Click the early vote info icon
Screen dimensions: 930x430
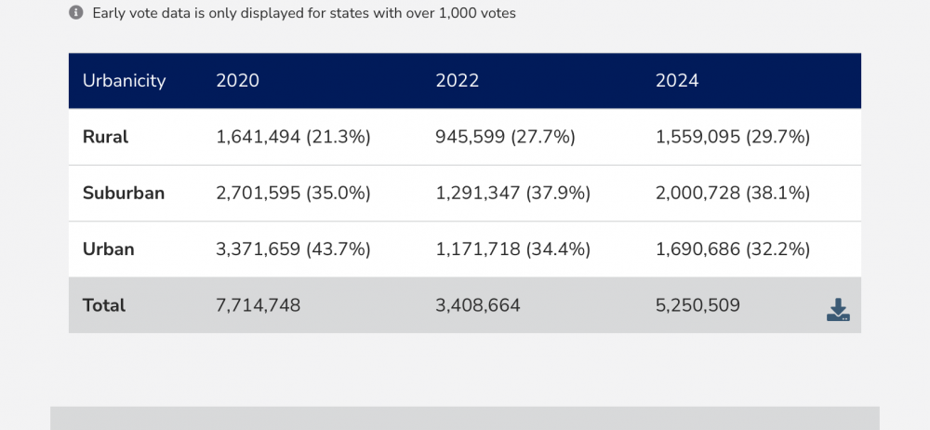pyautogui.click(x=76, y=13)
